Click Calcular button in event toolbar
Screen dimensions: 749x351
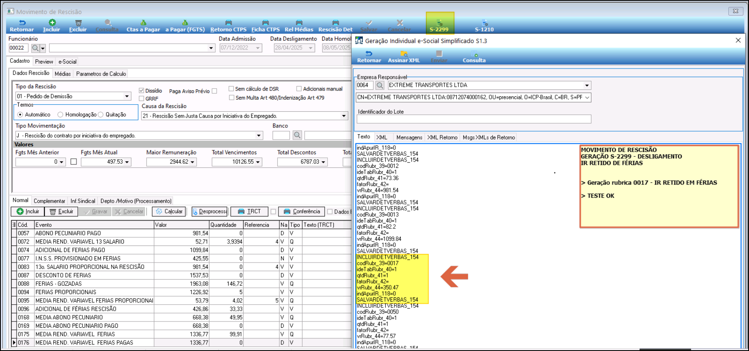point(169,211)
